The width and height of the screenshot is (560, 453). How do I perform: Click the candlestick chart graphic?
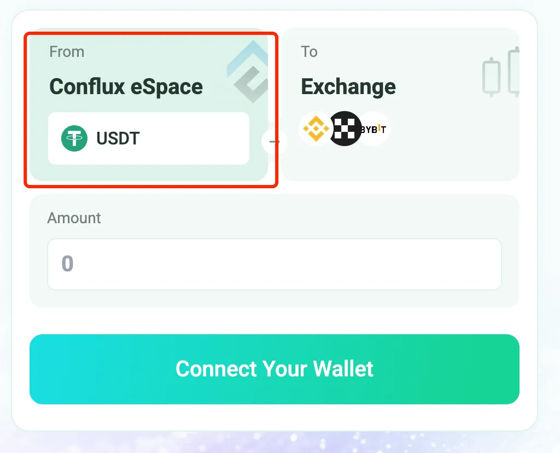501,72
